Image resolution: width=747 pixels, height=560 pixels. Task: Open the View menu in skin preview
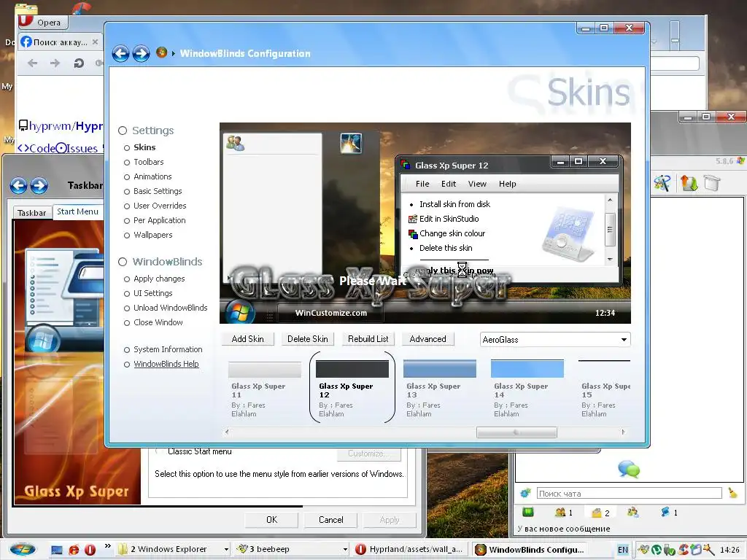[477, 184]
